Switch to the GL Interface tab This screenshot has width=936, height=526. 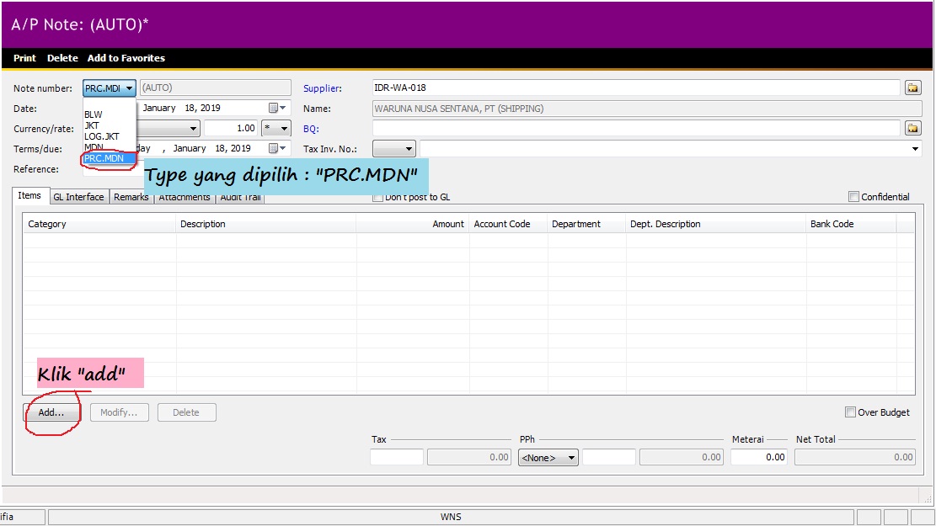click(78, 197)
